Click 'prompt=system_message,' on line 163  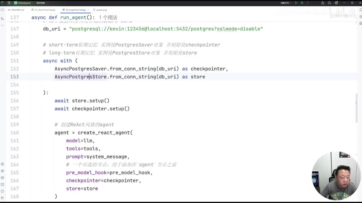98,156
